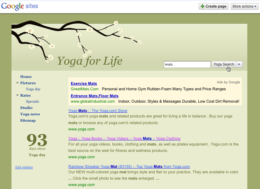Open the More actions dropdown
The width and height of the screenshot is (260, 189).
point(244,6)
